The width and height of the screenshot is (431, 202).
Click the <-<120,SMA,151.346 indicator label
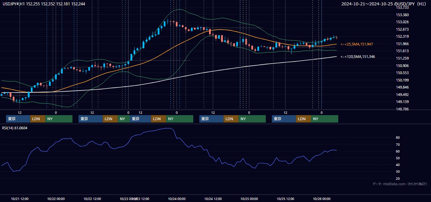358,57
